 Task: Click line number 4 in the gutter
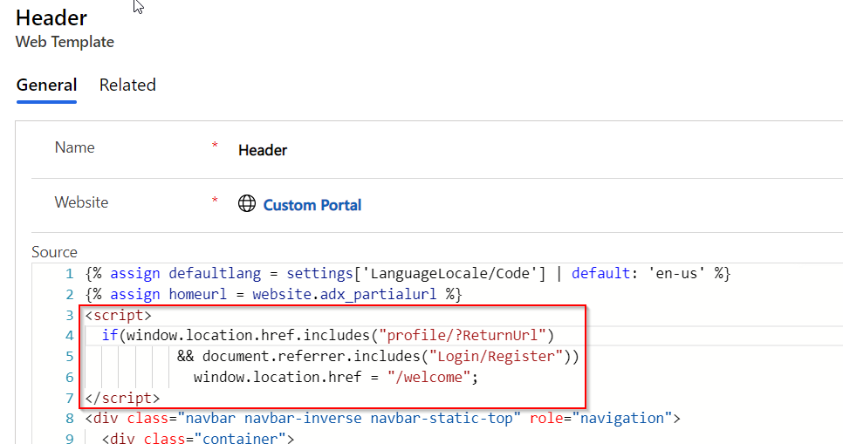69,336
